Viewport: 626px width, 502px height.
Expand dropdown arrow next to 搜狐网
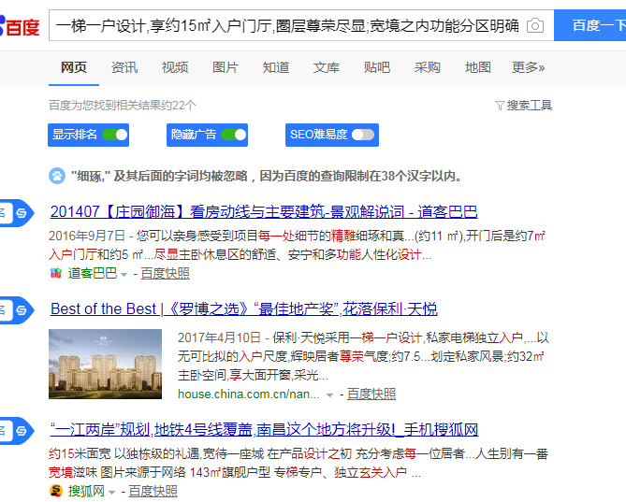tap(111, 492)
